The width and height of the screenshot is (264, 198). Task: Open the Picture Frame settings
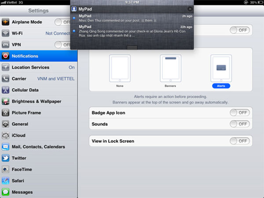pyautogui.click(x=39, y=113)
